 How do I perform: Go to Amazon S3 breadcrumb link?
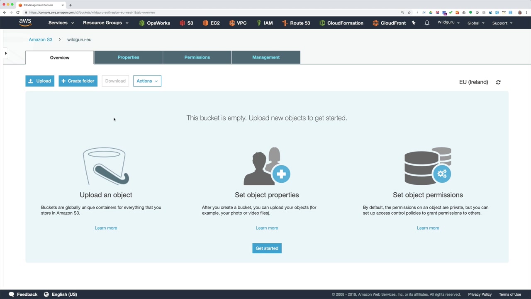click(x=41, y=39)
